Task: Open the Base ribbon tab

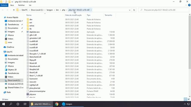Action: (12, 5)
